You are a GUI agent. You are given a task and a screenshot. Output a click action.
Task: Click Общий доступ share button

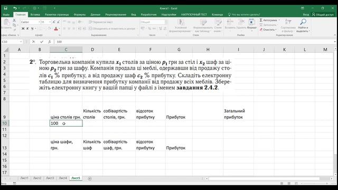pyautogui.click(x=323, y=15)
